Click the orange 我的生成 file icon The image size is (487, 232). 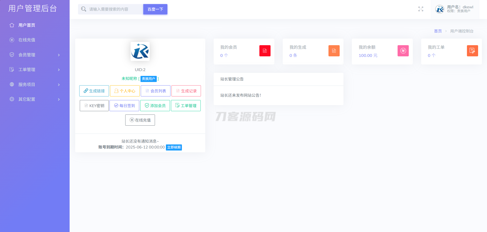tap(334, 51)
